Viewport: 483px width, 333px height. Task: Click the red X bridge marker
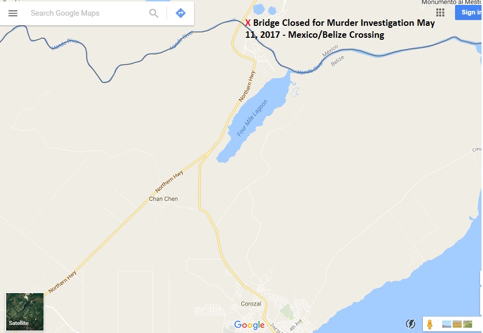[x=248, y=23]
